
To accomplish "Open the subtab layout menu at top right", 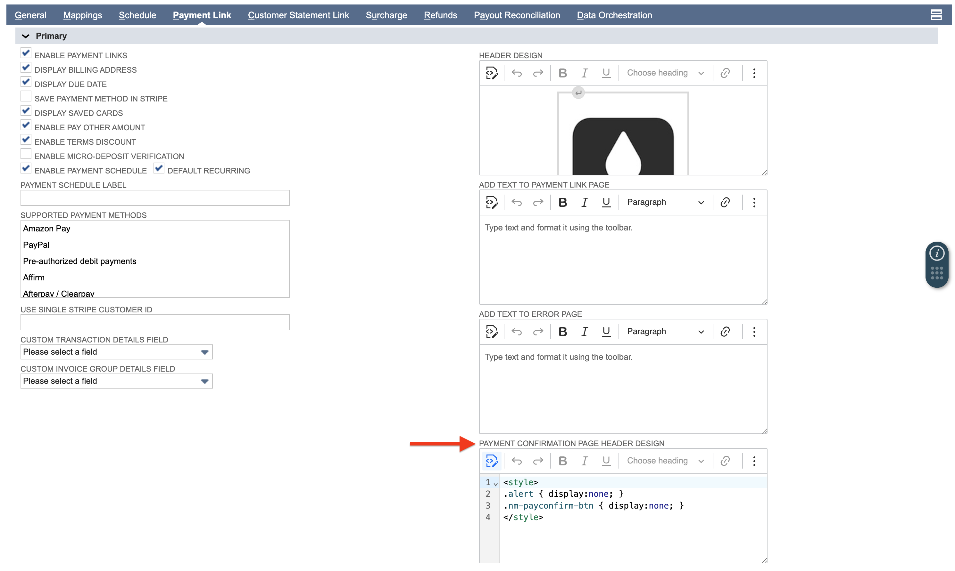I will tap(936, 15).
